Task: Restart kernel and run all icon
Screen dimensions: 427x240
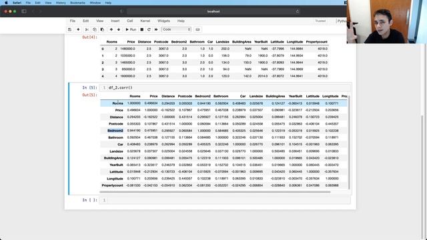Action: pyautogui.click(x=156, y=29)
